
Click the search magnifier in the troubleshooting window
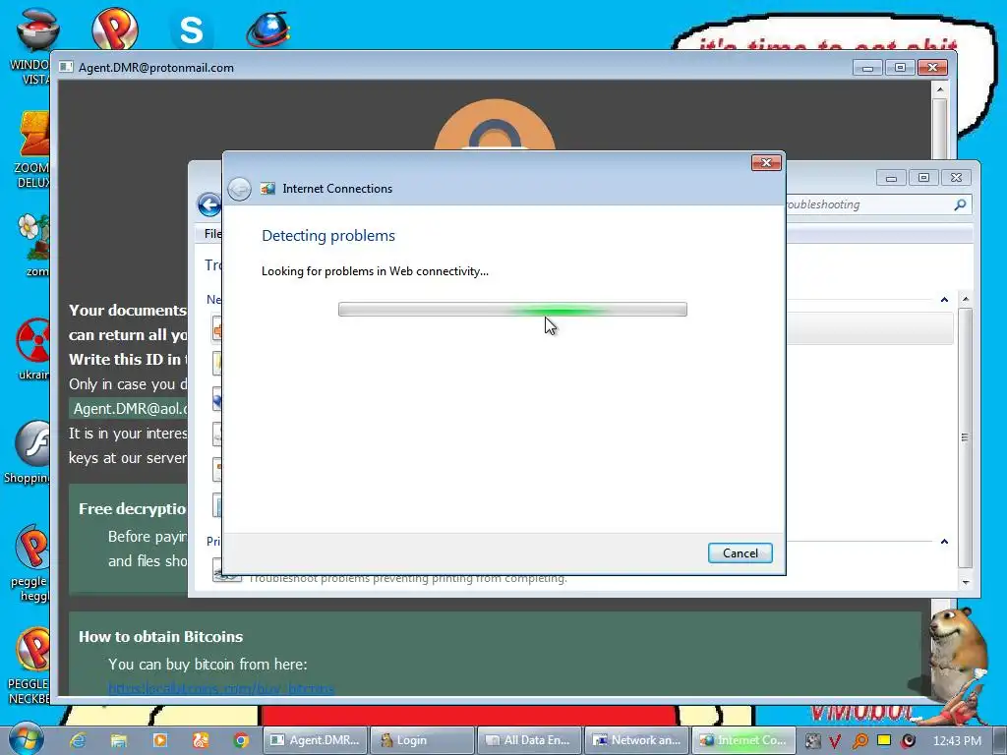960,204
